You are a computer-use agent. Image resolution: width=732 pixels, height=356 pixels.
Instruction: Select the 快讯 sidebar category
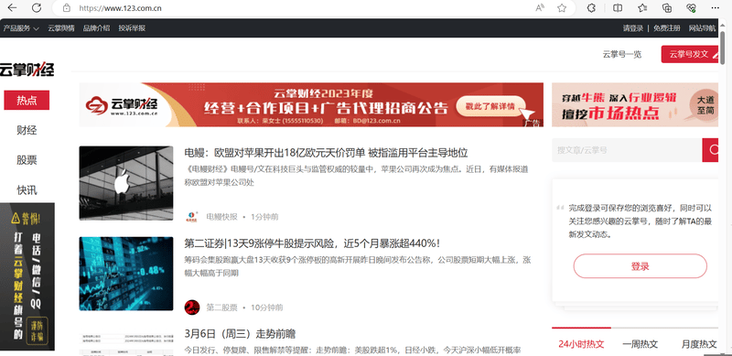tap(27, 190)
